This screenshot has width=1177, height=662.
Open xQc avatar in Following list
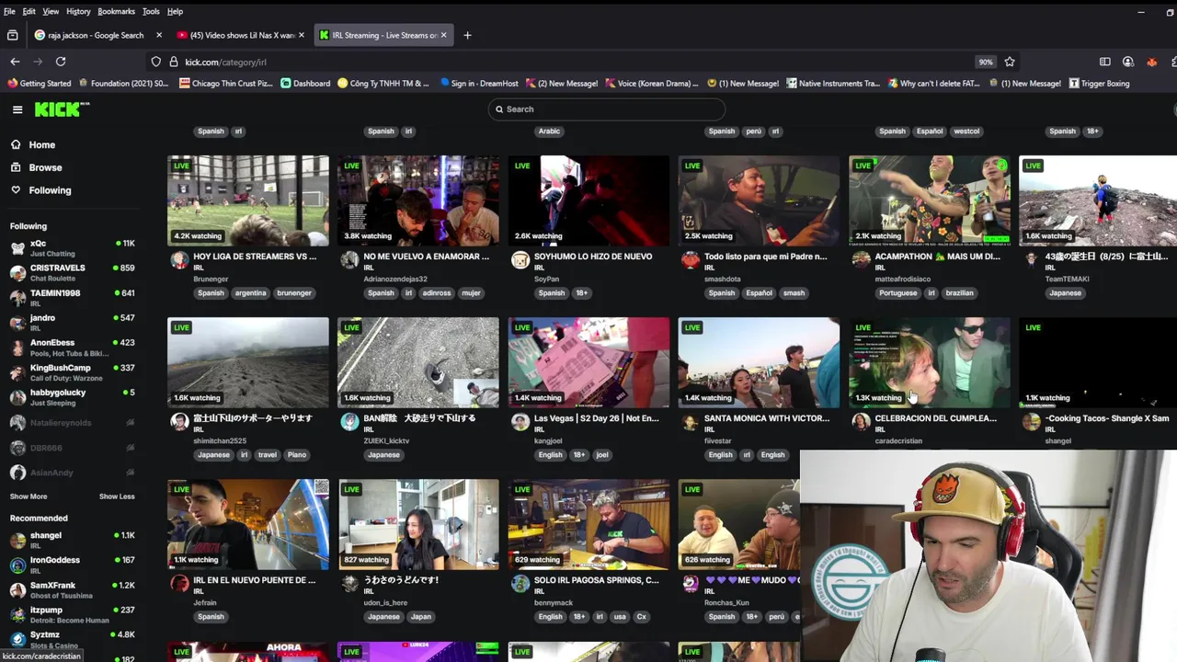pos(17,247)
